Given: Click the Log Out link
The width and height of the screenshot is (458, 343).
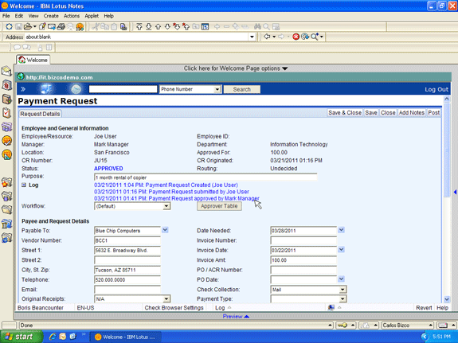Looking at the screenshot, I should [x=436, y=89].
